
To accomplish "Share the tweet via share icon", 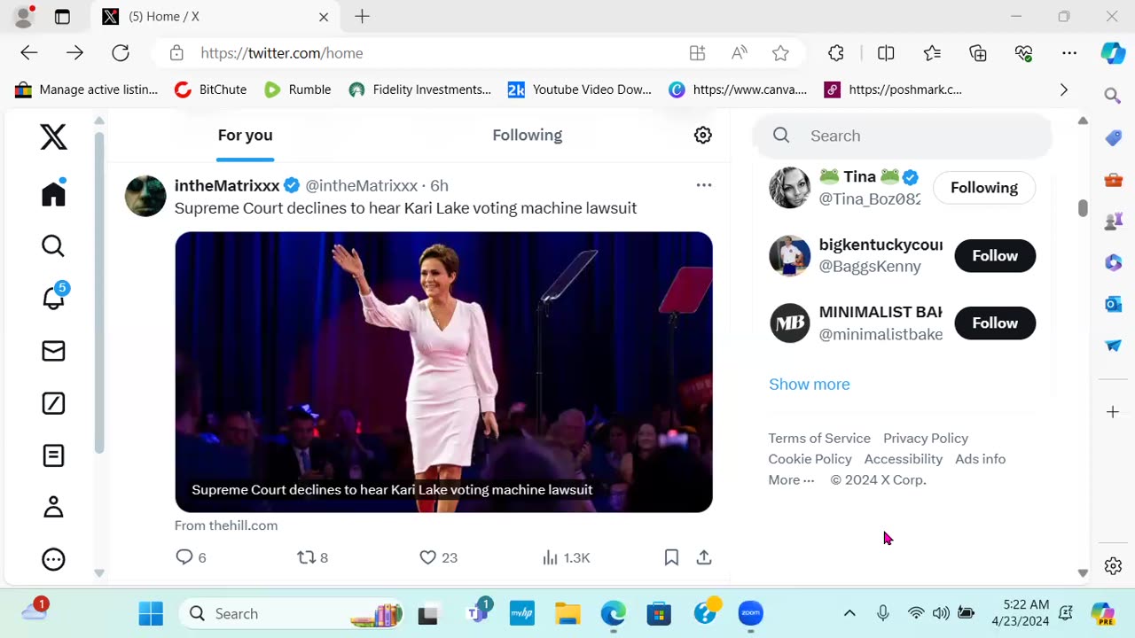I will [x=704, y=557].
